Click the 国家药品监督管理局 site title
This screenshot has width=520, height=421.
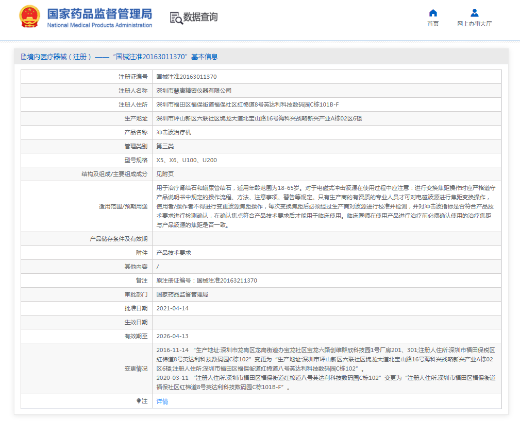tap(99, 13)
